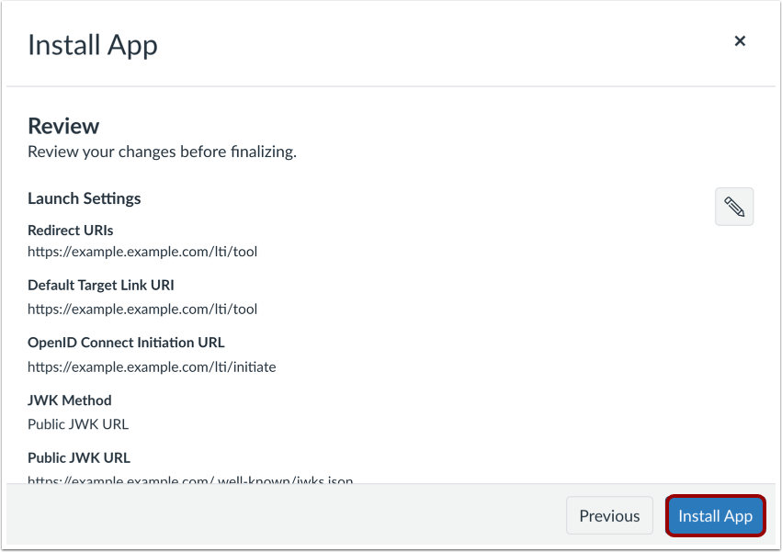Select the review changes description text

(162, 152)
